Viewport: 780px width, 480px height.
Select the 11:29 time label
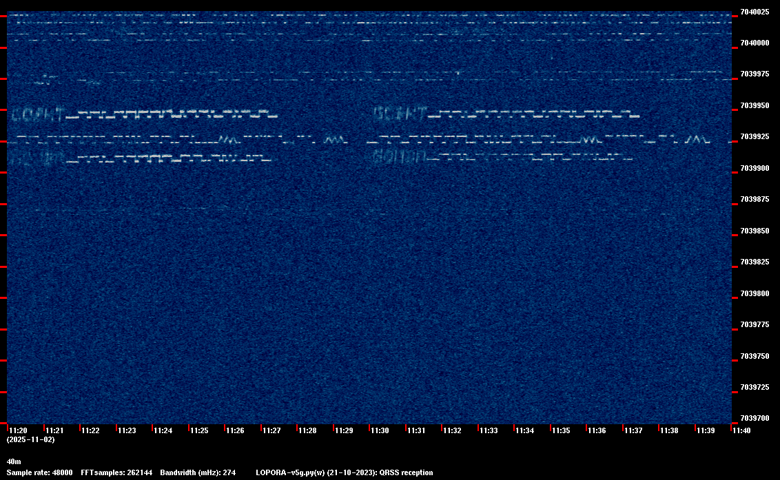tap(345, 430)
